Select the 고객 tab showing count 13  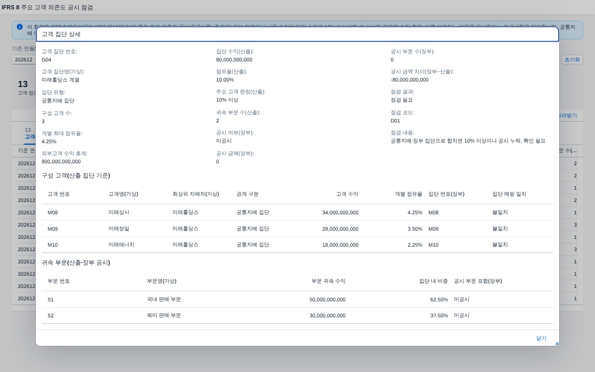click(29, 134)
